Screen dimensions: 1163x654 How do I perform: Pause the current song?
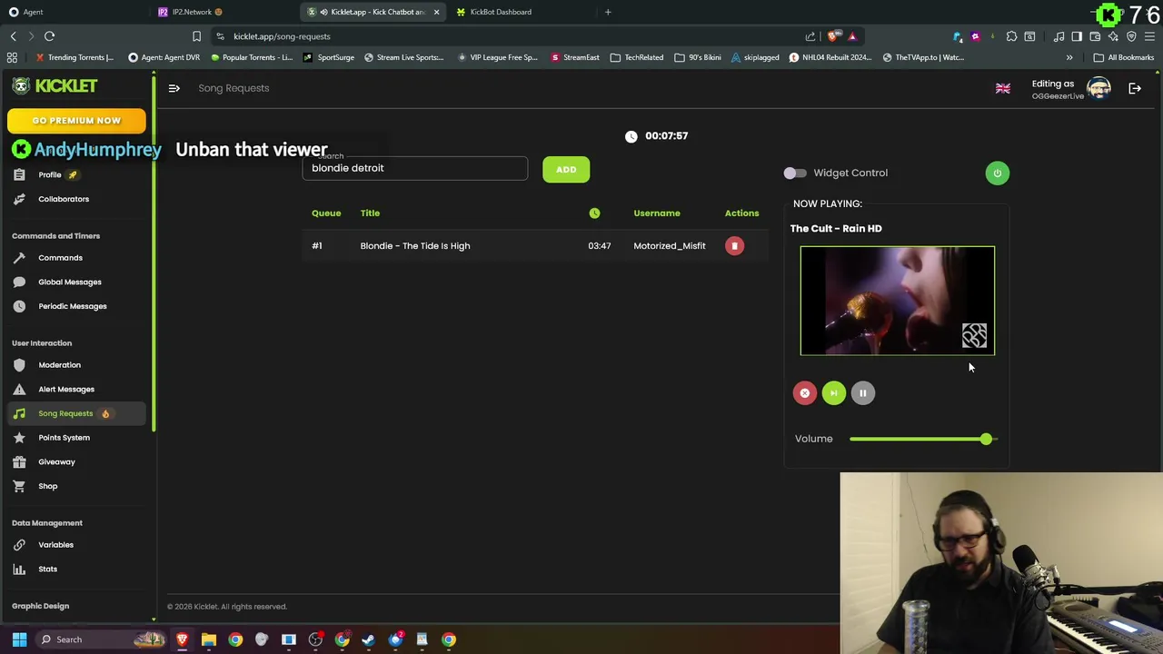coord(862,393)
